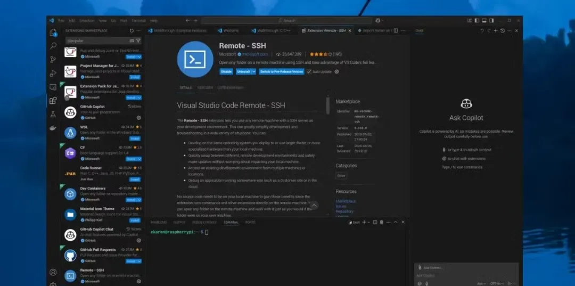Open manage gear for GitHub Copilot Chat

[138, 241]
